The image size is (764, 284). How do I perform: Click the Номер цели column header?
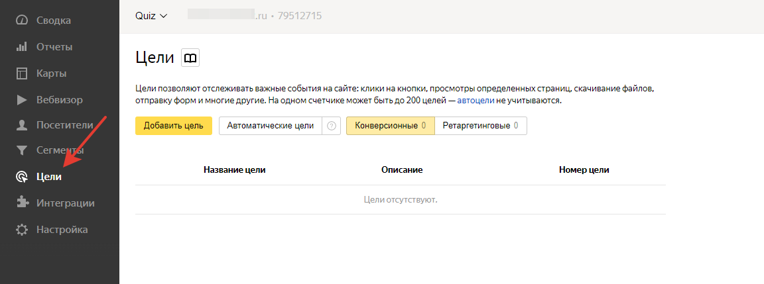584,170
